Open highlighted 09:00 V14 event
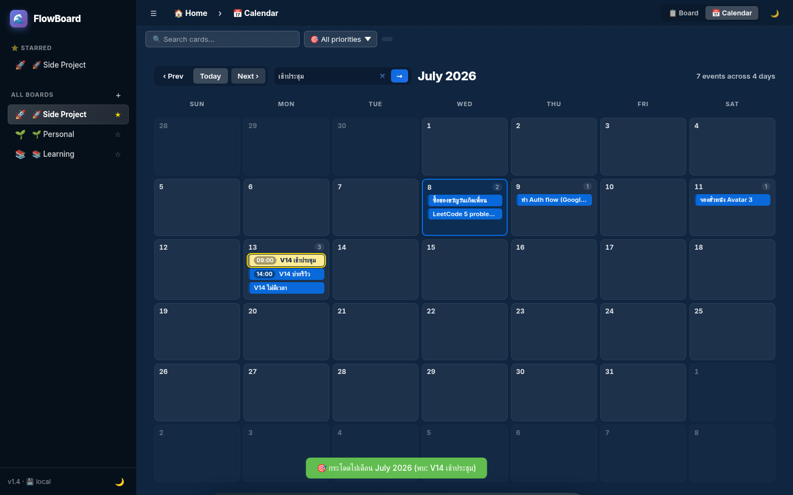Image resolution: width=793 pixels, height=495 pixels. [286, 260]
